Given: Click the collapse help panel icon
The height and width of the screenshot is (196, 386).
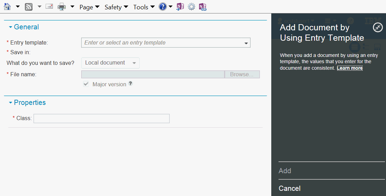Looking at the screenshot, I should [378, 27].
